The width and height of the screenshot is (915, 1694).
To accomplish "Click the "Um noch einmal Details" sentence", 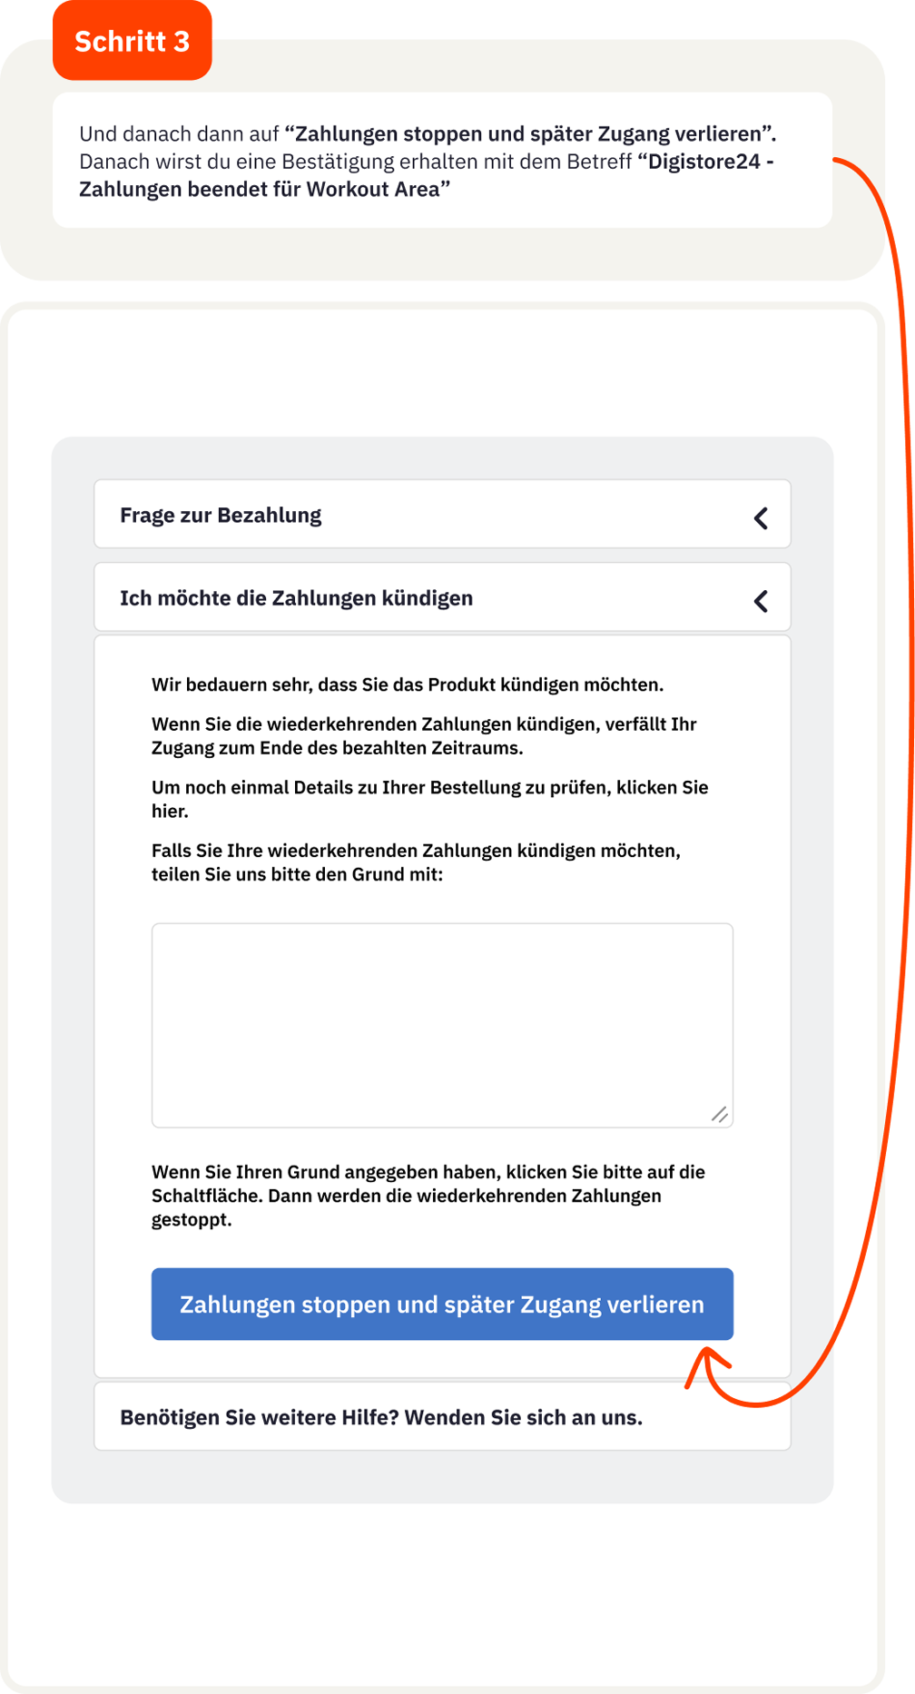I will tap(429, 787).
